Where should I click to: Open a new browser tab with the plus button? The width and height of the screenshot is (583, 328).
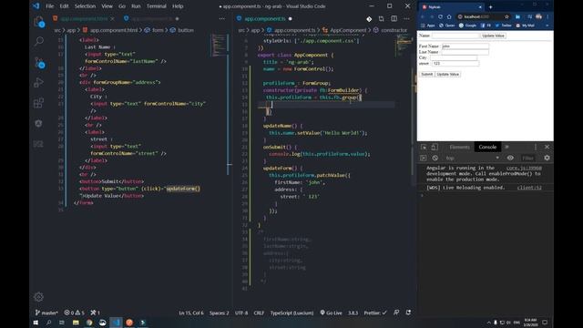coord(490,7)
